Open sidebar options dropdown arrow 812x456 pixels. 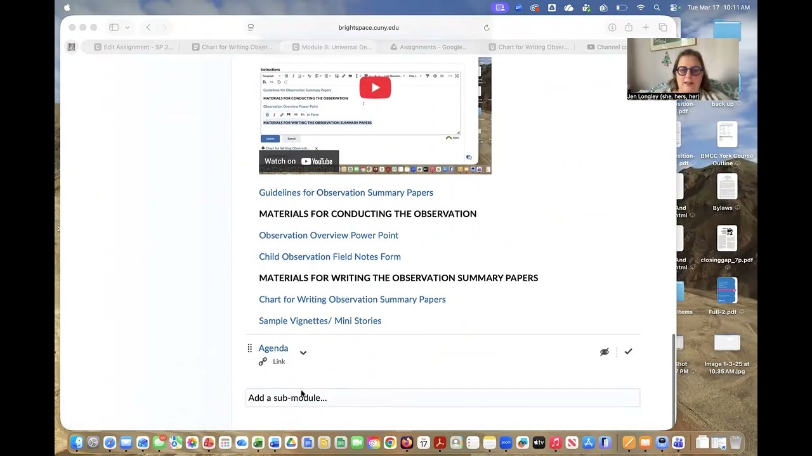point(128,27)
